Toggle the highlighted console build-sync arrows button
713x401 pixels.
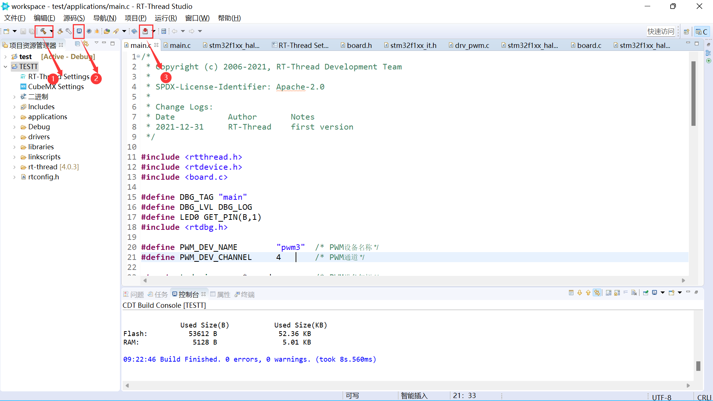[x=597, y=293]
